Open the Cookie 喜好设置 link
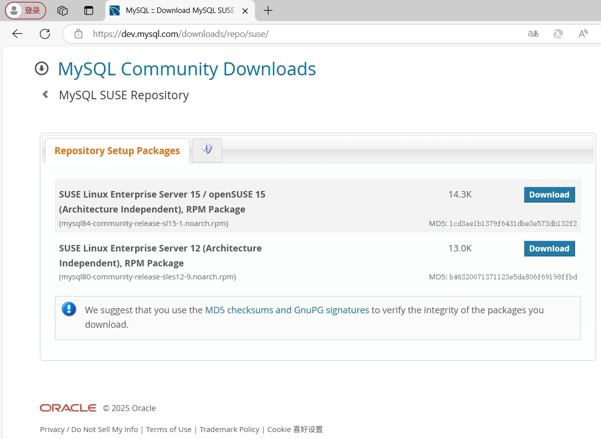Screen dimensions: 601x439 pyautogui.click(x=295, y=430)
